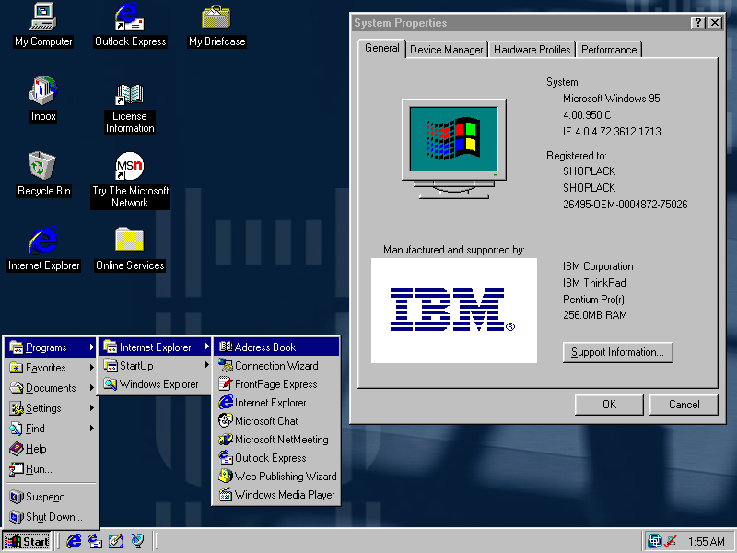Click the taskbar clock showing 1:55 AM
Viewport: 737px width, 553px height.
706,542
